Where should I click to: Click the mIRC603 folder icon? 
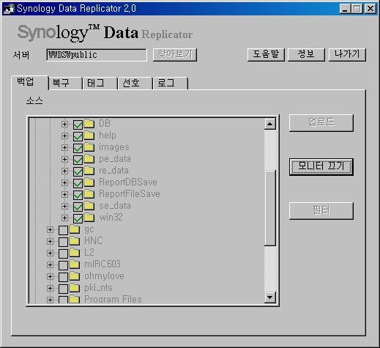(75, 264)
